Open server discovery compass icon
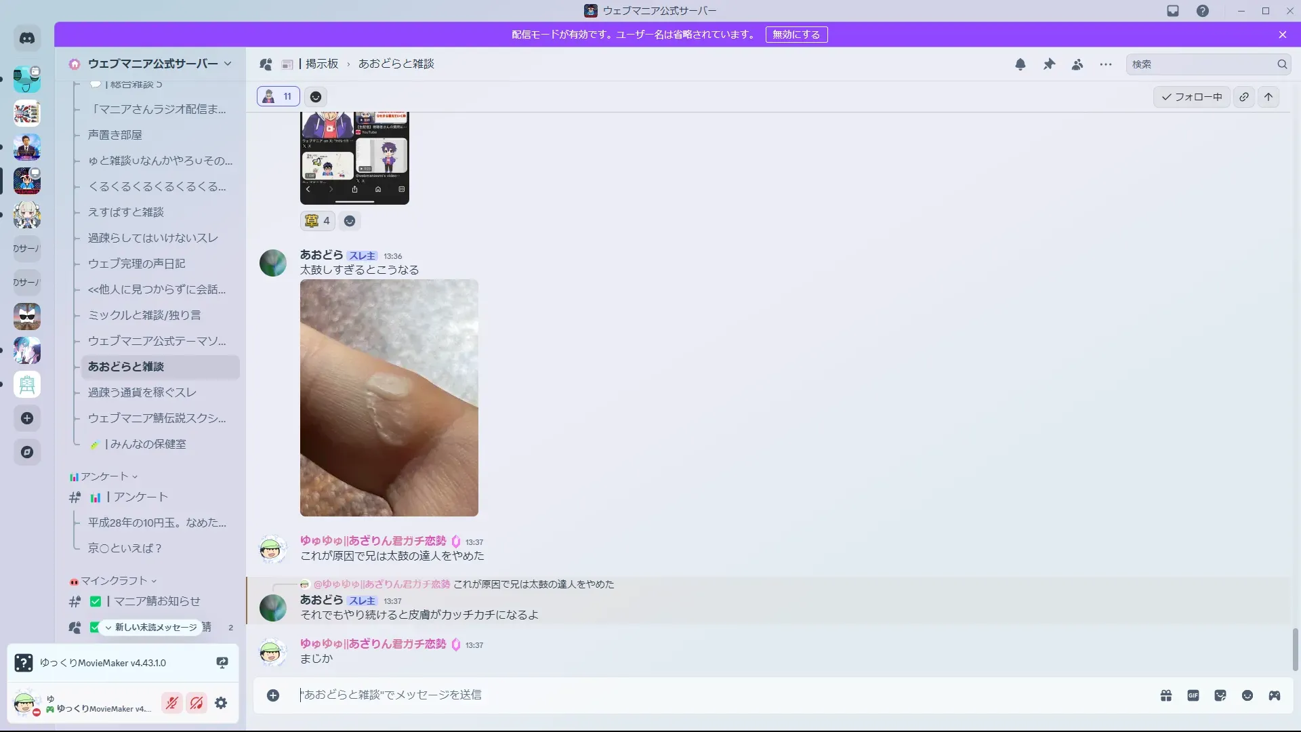The width and height of the screenshot is (1301, 732). [27, 452]
